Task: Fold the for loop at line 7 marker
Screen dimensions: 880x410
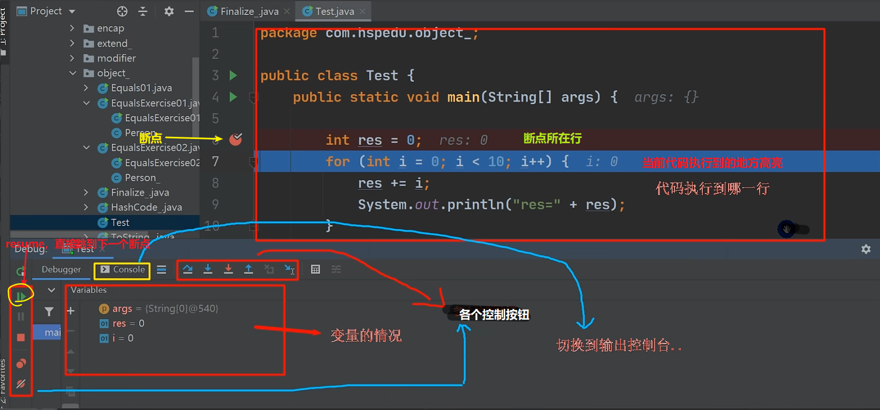Action: pyautogui.click(x=254, y=162)
